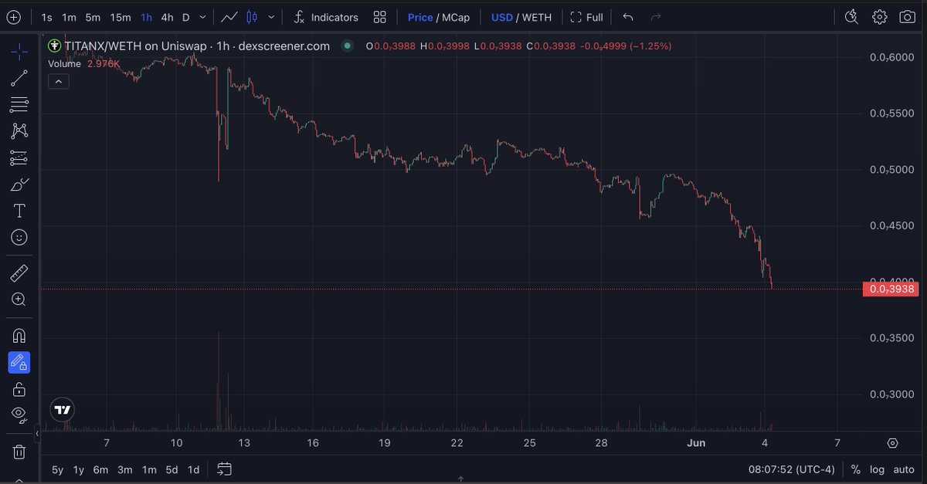This screenshot has height=484, width=927.
Task: Set date range to 1d
Action: coord(194,469)
